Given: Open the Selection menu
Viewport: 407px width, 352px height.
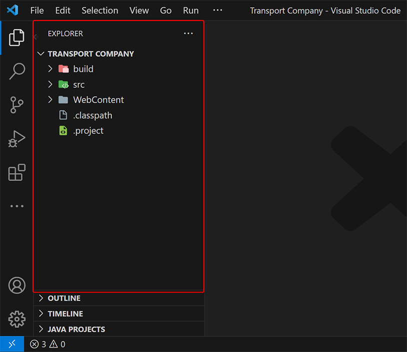Looking at the screenshot, I should click(100, 10).
